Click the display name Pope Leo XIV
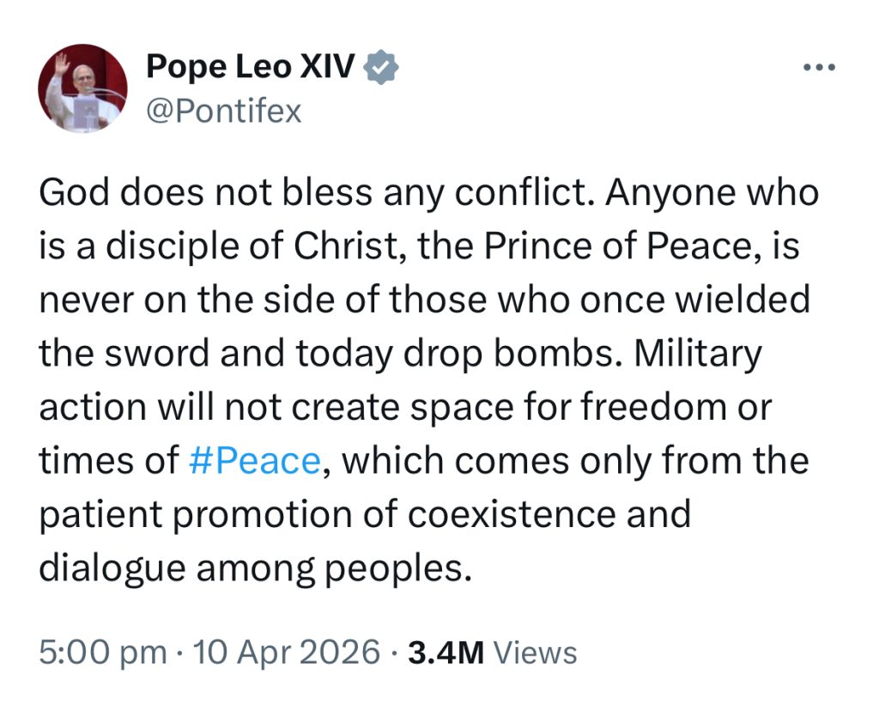The width and height of the screenshot is (879, 703). (x=250, y=65)
